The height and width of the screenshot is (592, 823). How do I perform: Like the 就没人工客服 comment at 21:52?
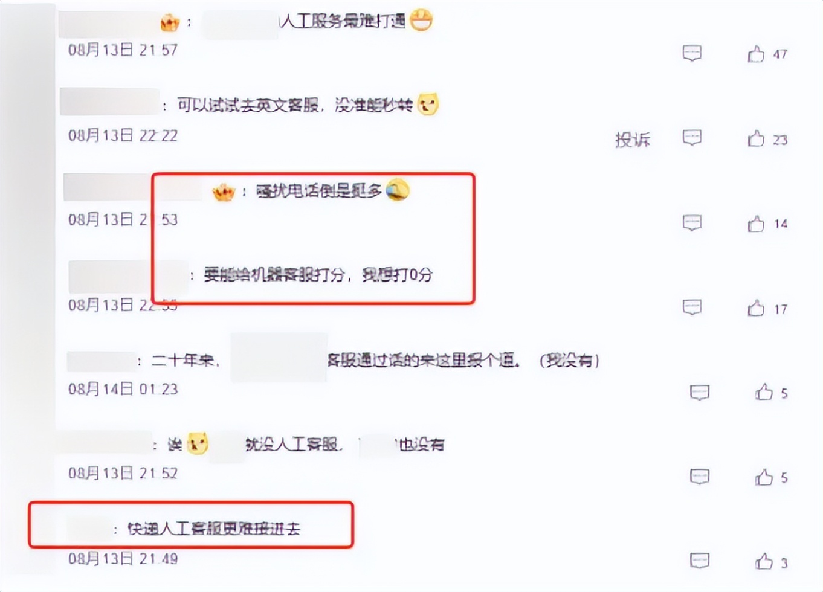click(x=764, y=477)
